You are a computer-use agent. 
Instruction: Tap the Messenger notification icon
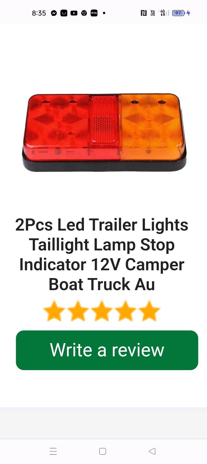(54, 13)
